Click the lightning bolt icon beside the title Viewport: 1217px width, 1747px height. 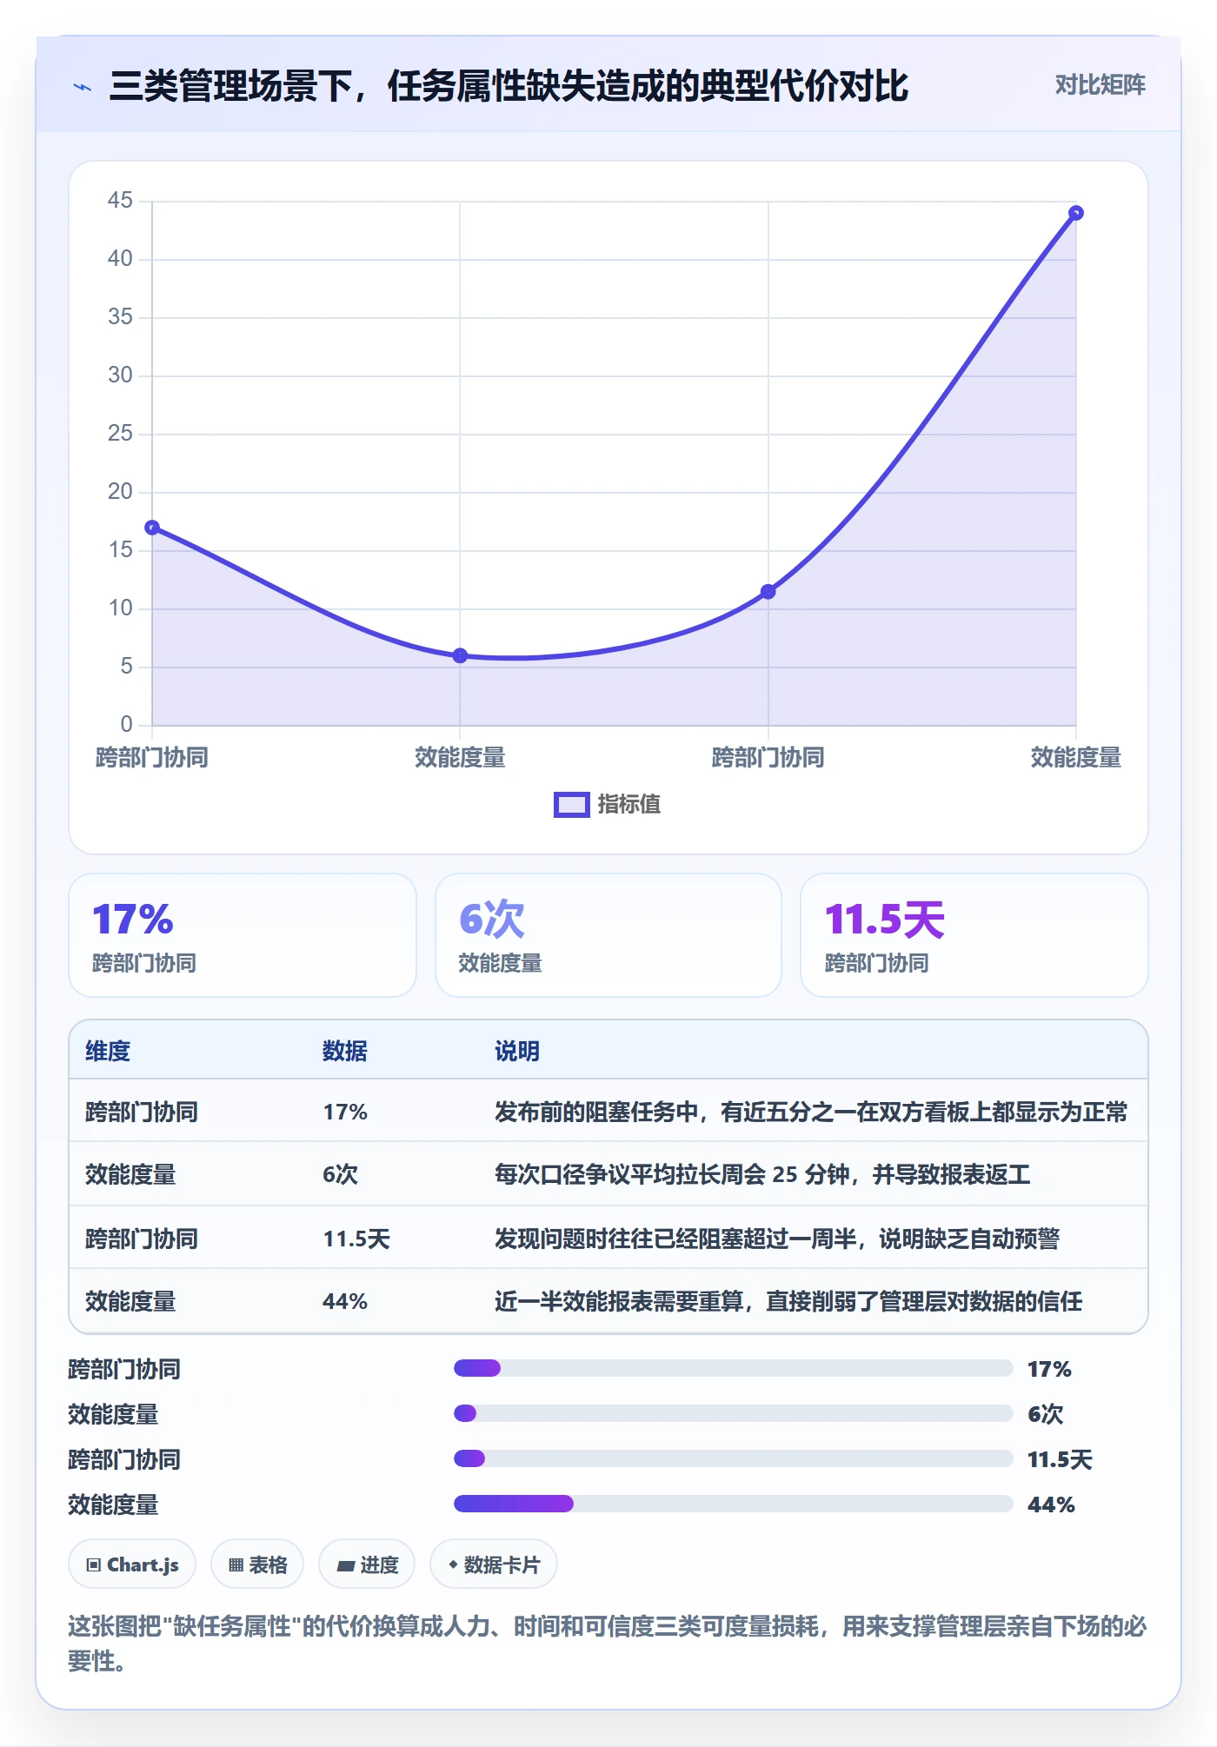pos(83,87)
